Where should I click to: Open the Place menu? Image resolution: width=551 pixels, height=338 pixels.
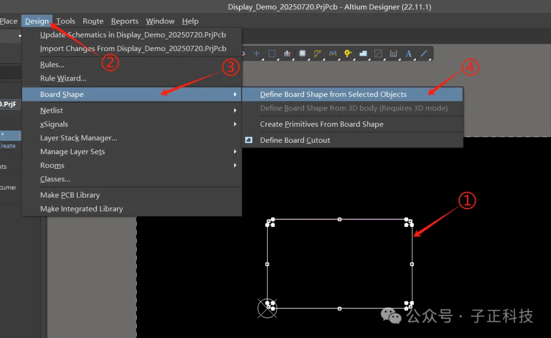tap(9, 21)
